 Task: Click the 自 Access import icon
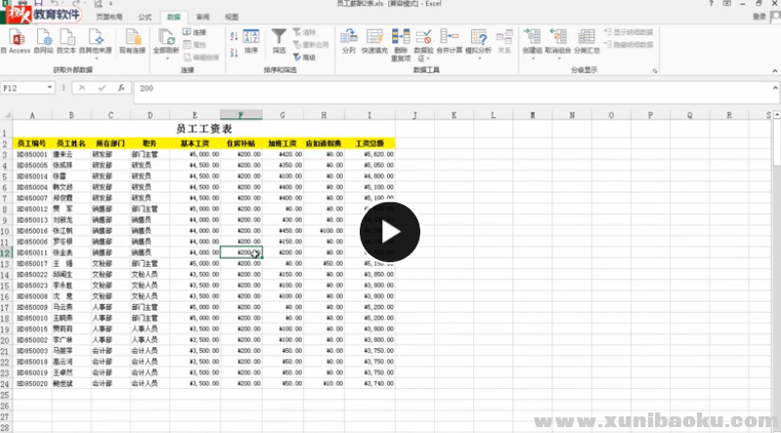click(x=16, y=37)
